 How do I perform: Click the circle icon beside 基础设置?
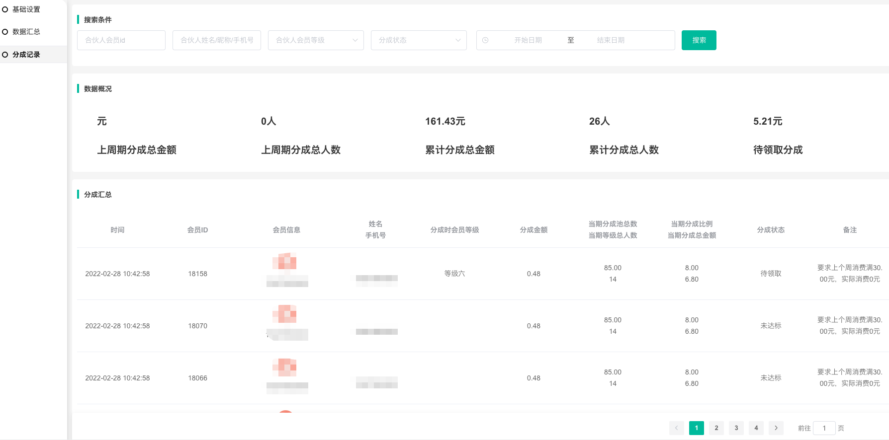pos(5,9)
